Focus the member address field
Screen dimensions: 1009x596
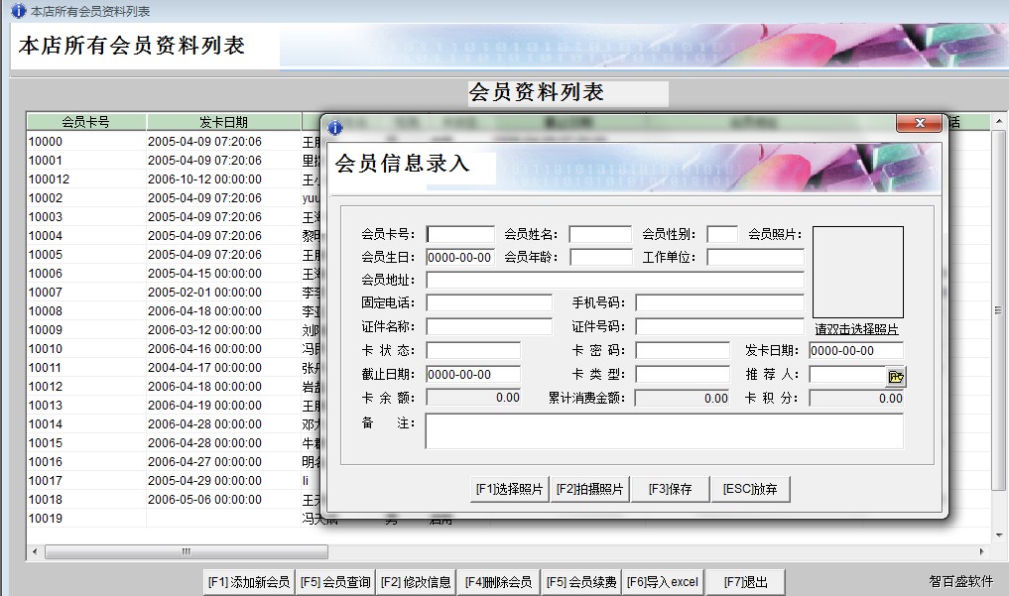point(614,280)
